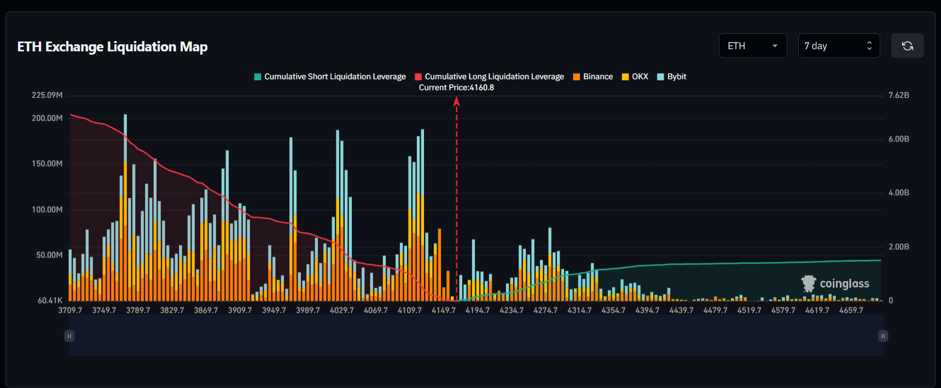Click the up-down chevrons in 7 day selector
The height and width of the screenshot is (388, 941).
869,46
